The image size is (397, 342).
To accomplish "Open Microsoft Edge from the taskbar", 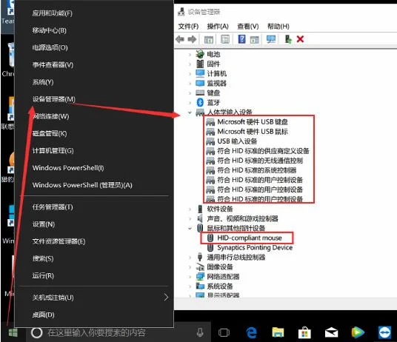I will pos(251,332).
